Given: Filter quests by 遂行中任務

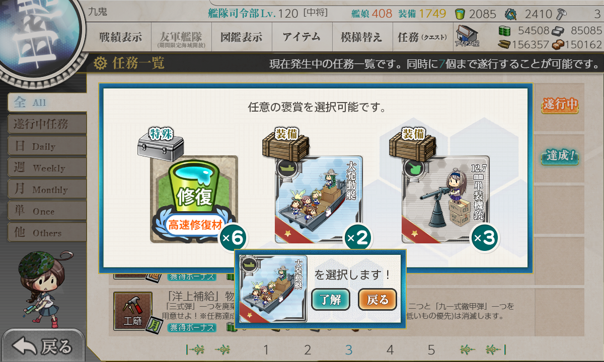Looking at the screenshot, I should (x=47, y=124).
